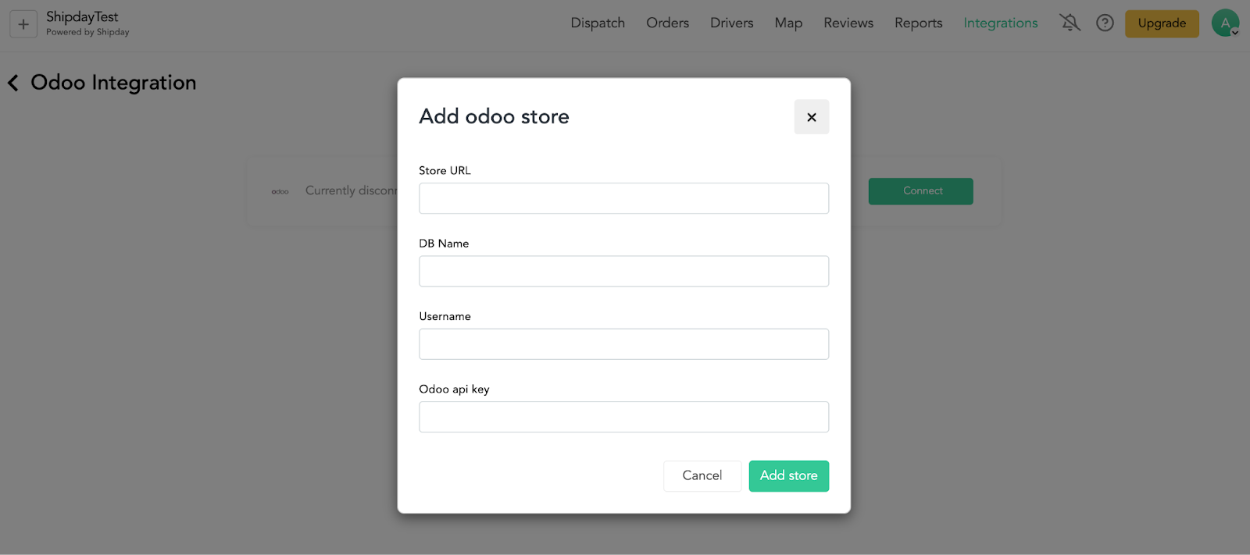Click the Currently disconnected status text

pos(352,190)
